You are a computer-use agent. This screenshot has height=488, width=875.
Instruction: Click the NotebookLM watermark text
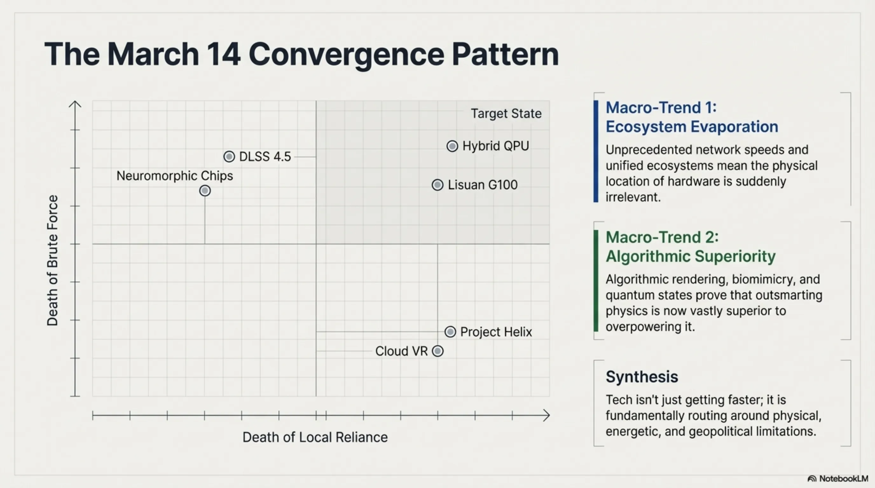tap(844, 479)
